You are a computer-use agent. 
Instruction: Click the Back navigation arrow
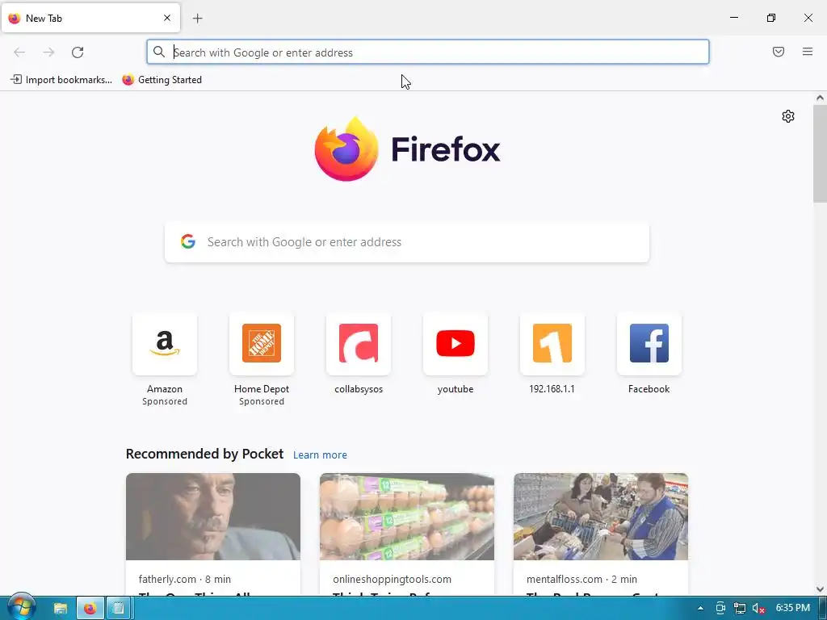pyautogui.click(x=19, y=52)
